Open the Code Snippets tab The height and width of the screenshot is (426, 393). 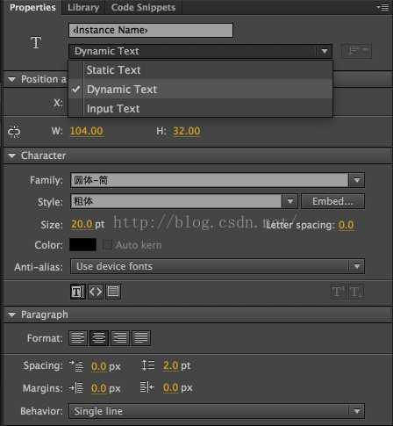pos(143,7)
